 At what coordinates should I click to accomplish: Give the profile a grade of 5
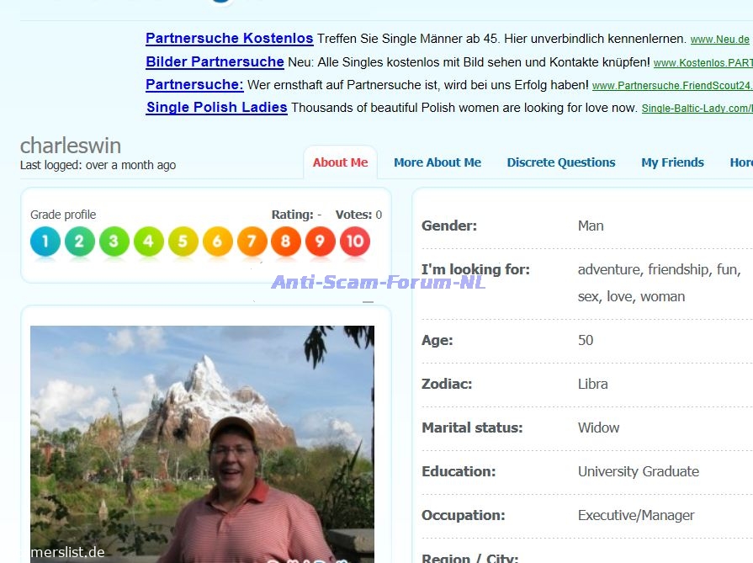coord(183,242)
